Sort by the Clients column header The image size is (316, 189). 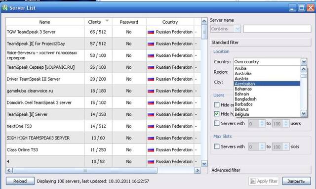(98, 22)
